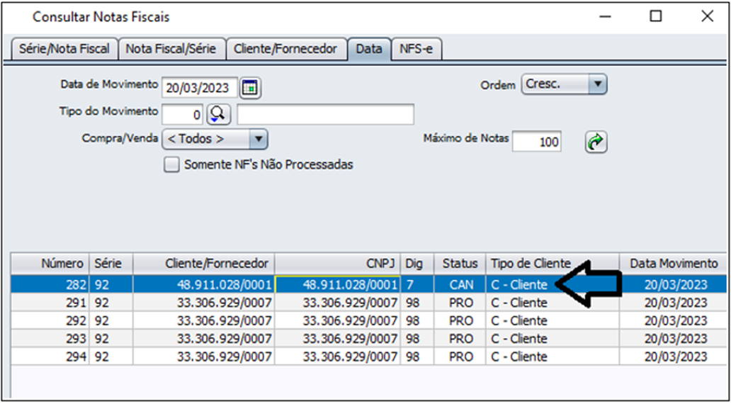Select the cancelled invoice row 282

[x=212, y=284]
